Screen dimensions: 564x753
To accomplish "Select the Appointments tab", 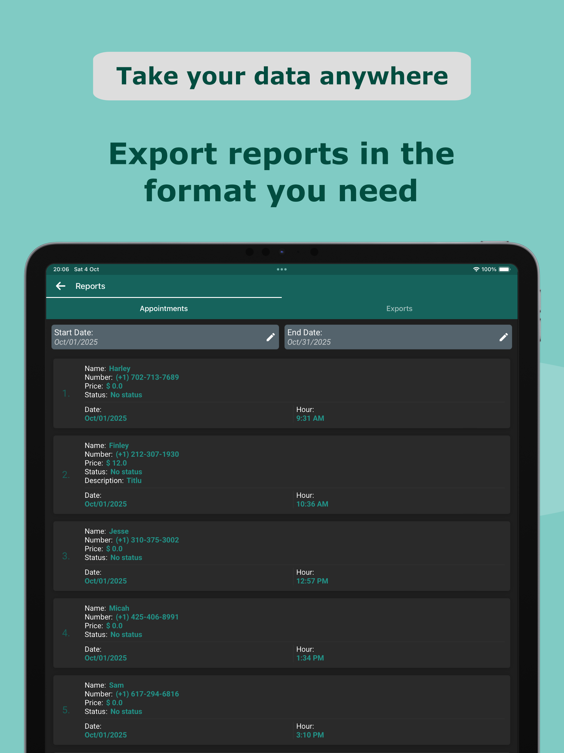I will point(164,309).
